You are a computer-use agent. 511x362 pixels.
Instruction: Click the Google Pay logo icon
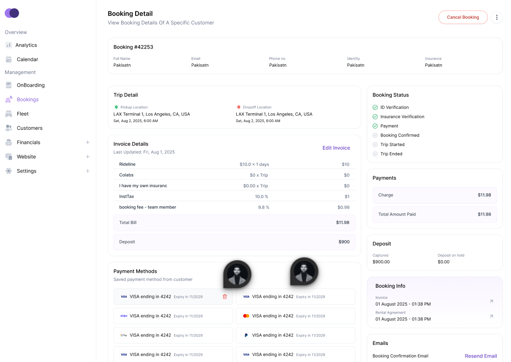coord(124,335)
